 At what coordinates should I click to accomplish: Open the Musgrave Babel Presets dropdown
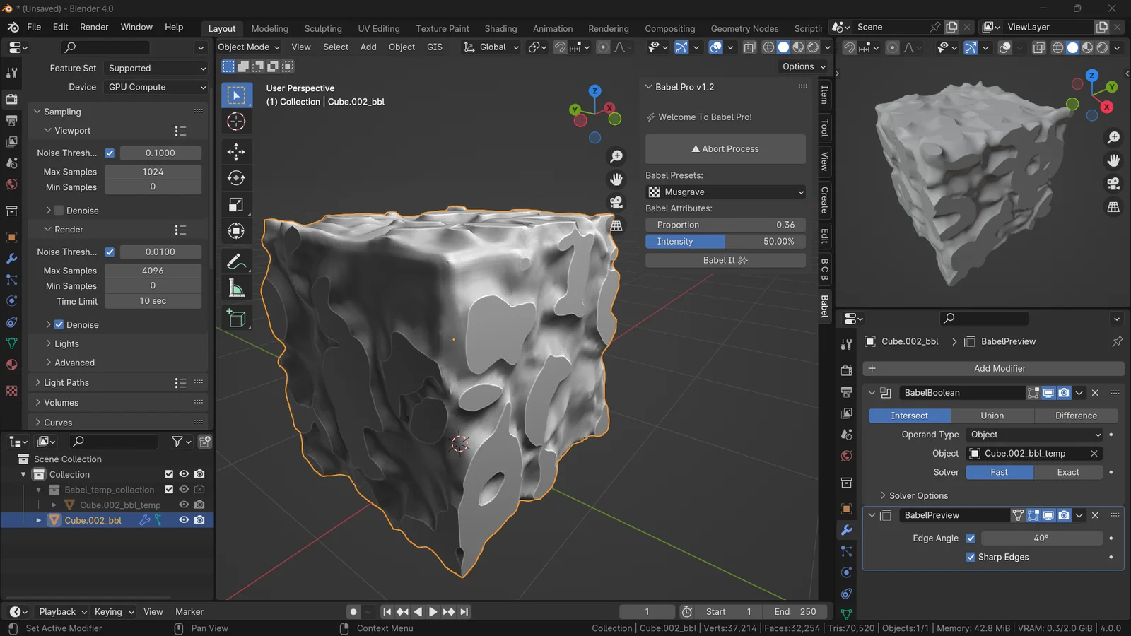[x=725, y=192]
